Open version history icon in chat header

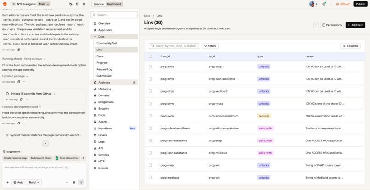point(78,4)
